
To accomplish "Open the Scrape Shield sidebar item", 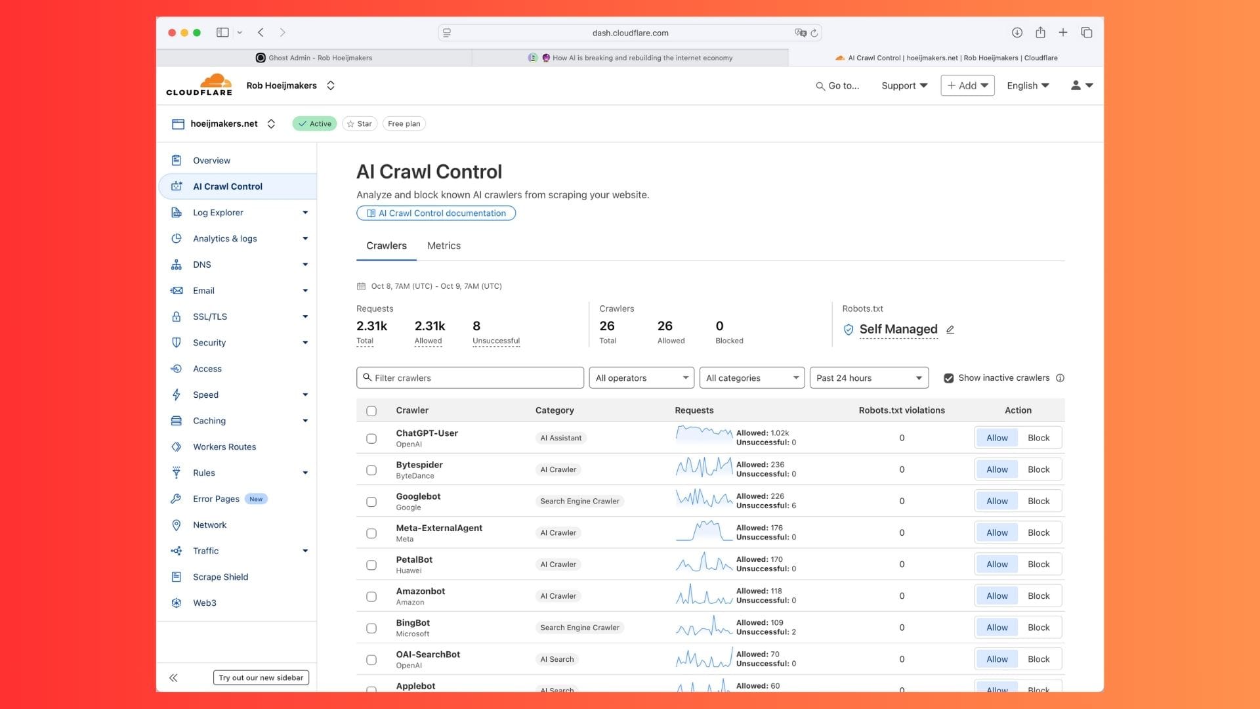I will 220,577.
